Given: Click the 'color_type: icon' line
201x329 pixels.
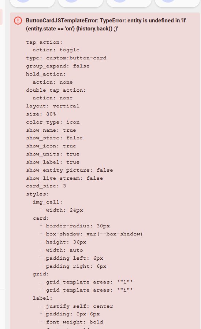Looking at the screenshot, I should point(53,122).
